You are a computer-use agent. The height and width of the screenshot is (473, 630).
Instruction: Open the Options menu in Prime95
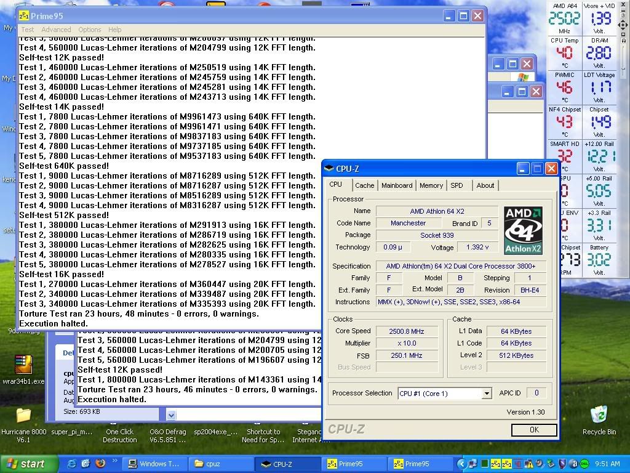(x=90, y=30)
